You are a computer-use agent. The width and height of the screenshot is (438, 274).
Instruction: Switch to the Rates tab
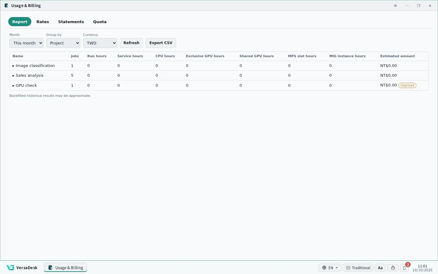[43, 22]
